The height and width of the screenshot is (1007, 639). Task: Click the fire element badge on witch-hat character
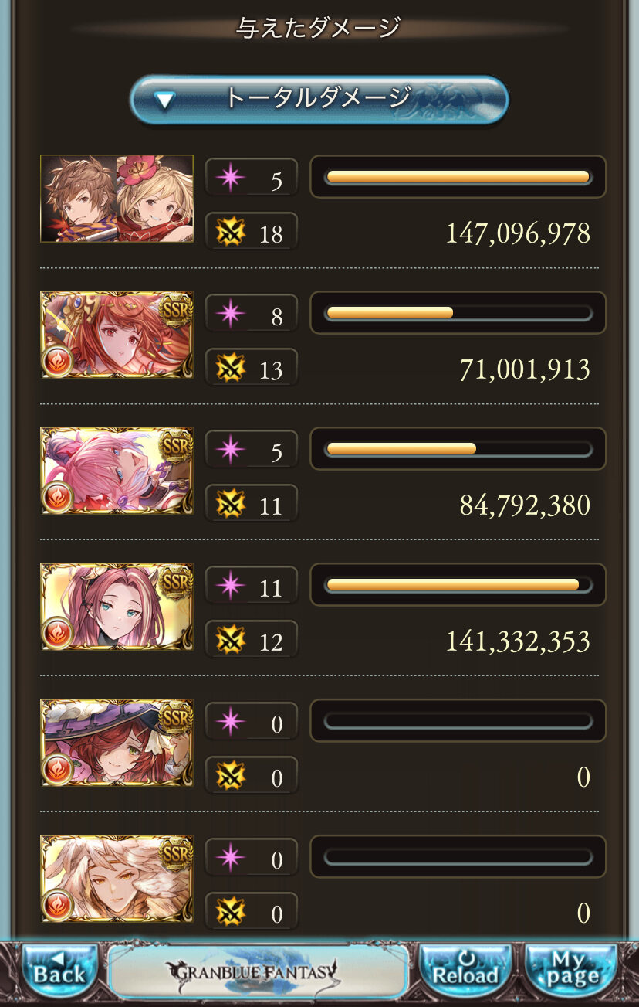click(57, 768)
